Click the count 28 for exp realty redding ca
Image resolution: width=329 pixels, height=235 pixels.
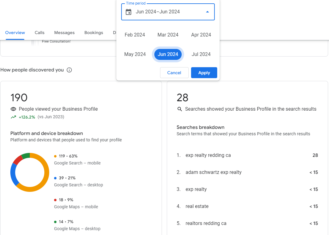[315, 155]
